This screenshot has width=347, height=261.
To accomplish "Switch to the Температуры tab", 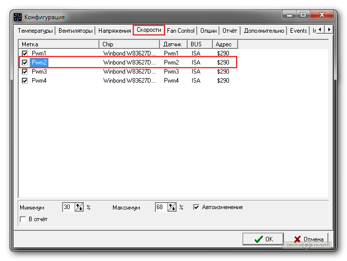I will (x=35, y=31).
